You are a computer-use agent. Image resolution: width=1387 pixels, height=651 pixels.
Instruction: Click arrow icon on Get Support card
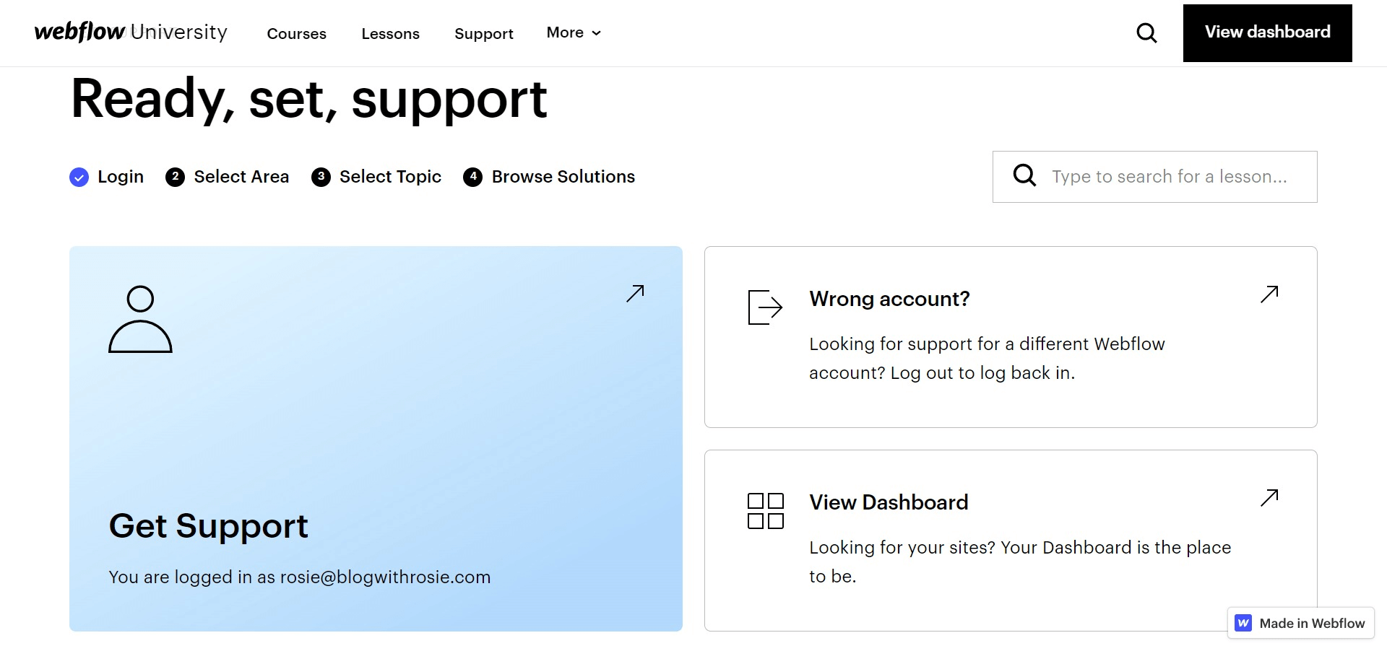click(x=635, y=293)
